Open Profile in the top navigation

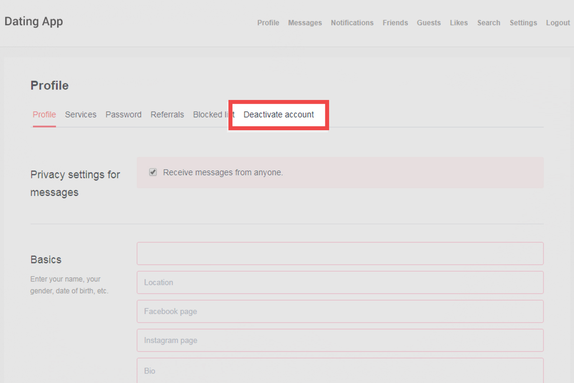tap(268, 23)
